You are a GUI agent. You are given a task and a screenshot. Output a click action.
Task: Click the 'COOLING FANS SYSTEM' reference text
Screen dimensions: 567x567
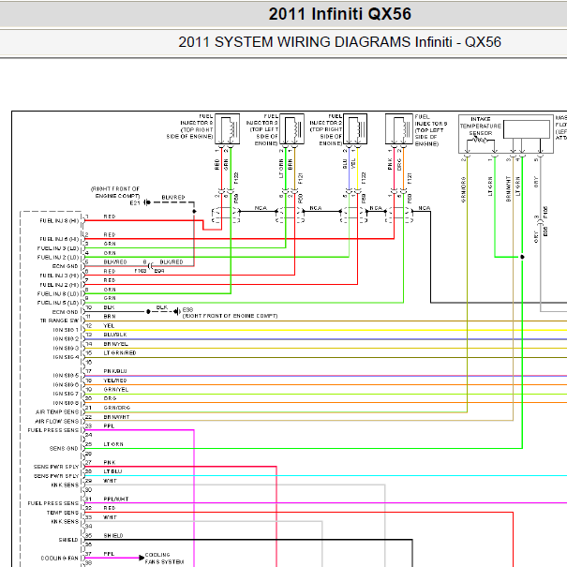165,559
